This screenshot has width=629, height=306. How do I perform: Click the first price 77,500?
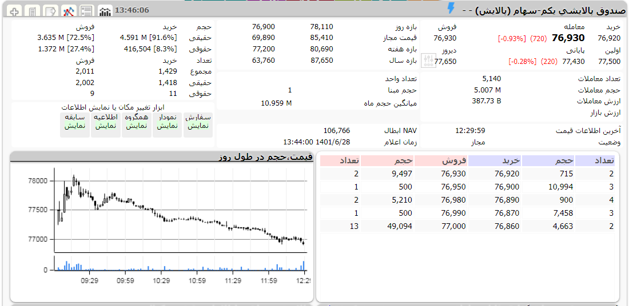[609, 62]
